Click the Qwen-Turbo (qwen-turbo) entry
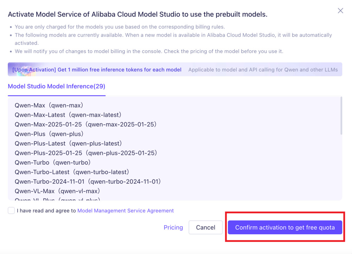Screen dimensions: 352x254 [53, 162]
